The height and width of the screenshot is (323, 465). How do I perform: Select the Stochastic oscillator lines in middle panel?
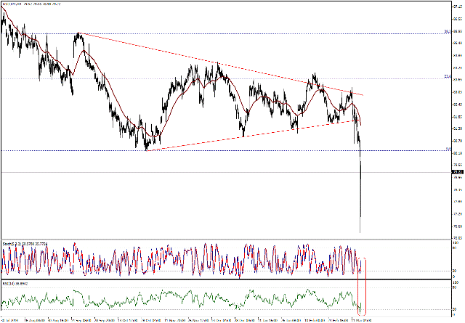(x=182, y=259)
